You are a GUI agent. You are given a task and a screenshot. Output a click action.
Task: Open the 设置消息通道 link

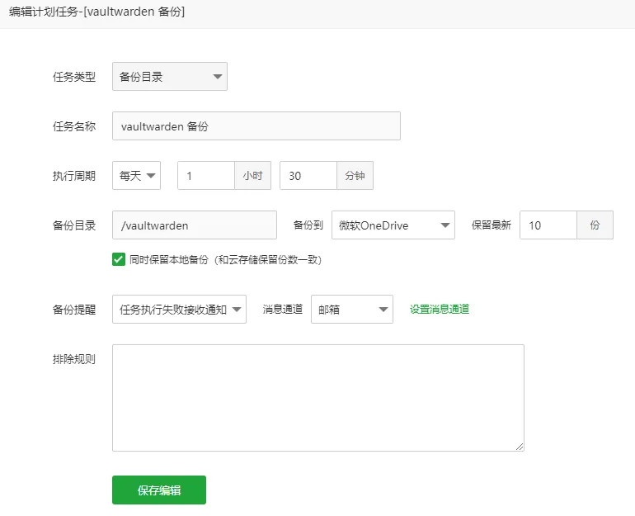tap(440, 310)
